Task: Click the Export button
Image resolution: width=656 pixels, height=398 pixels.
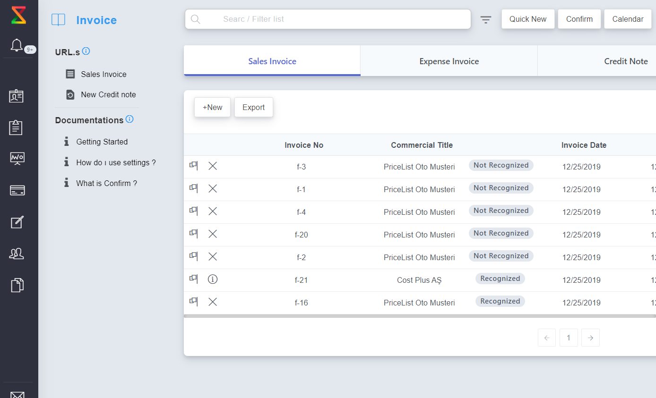Action: point(253,107)
